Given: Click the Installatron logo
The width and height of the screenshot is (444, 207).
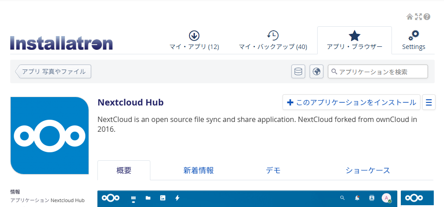Looking at the screenshot, I should coord(61,43).
